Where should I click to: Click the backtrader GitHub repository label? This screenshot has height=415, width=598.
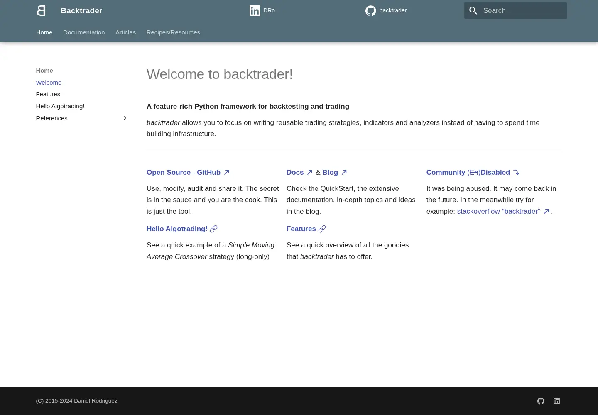pyautogui.click(x=393, y=10)
